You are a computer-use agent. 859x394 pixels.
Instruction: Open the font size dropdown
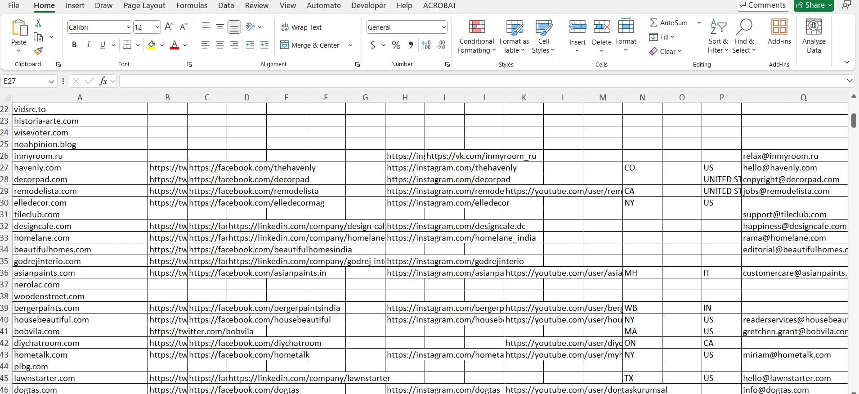click(157, 27)
